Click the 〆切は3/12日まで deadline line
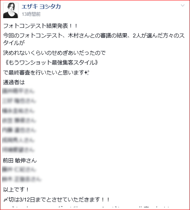 [x=56, y=200]
